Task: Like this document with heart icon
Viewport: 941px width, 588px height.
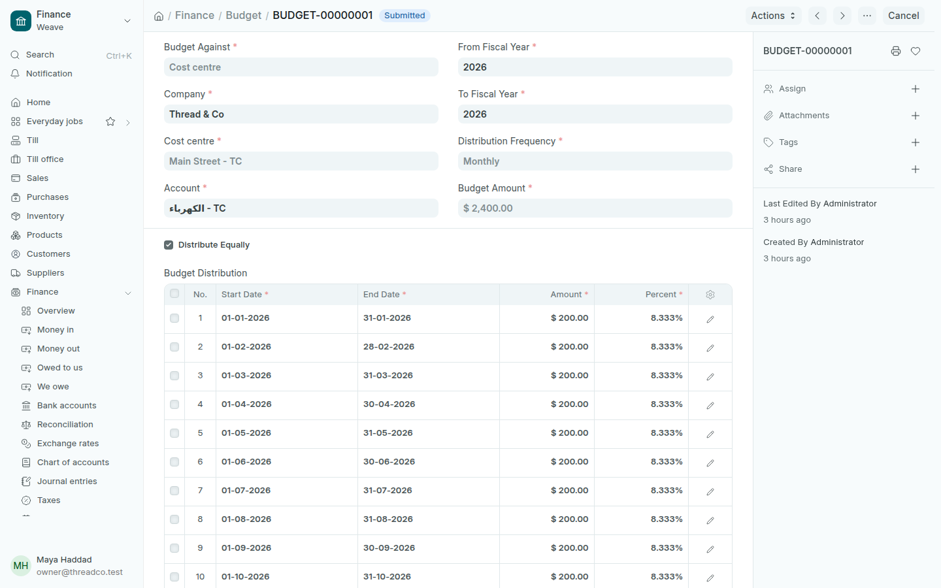Action: (916, 51)
